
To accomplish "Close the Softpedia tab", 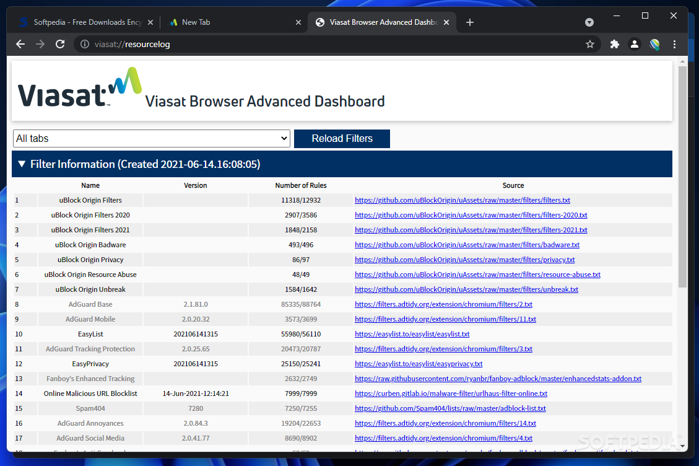I will pos(150,22).
